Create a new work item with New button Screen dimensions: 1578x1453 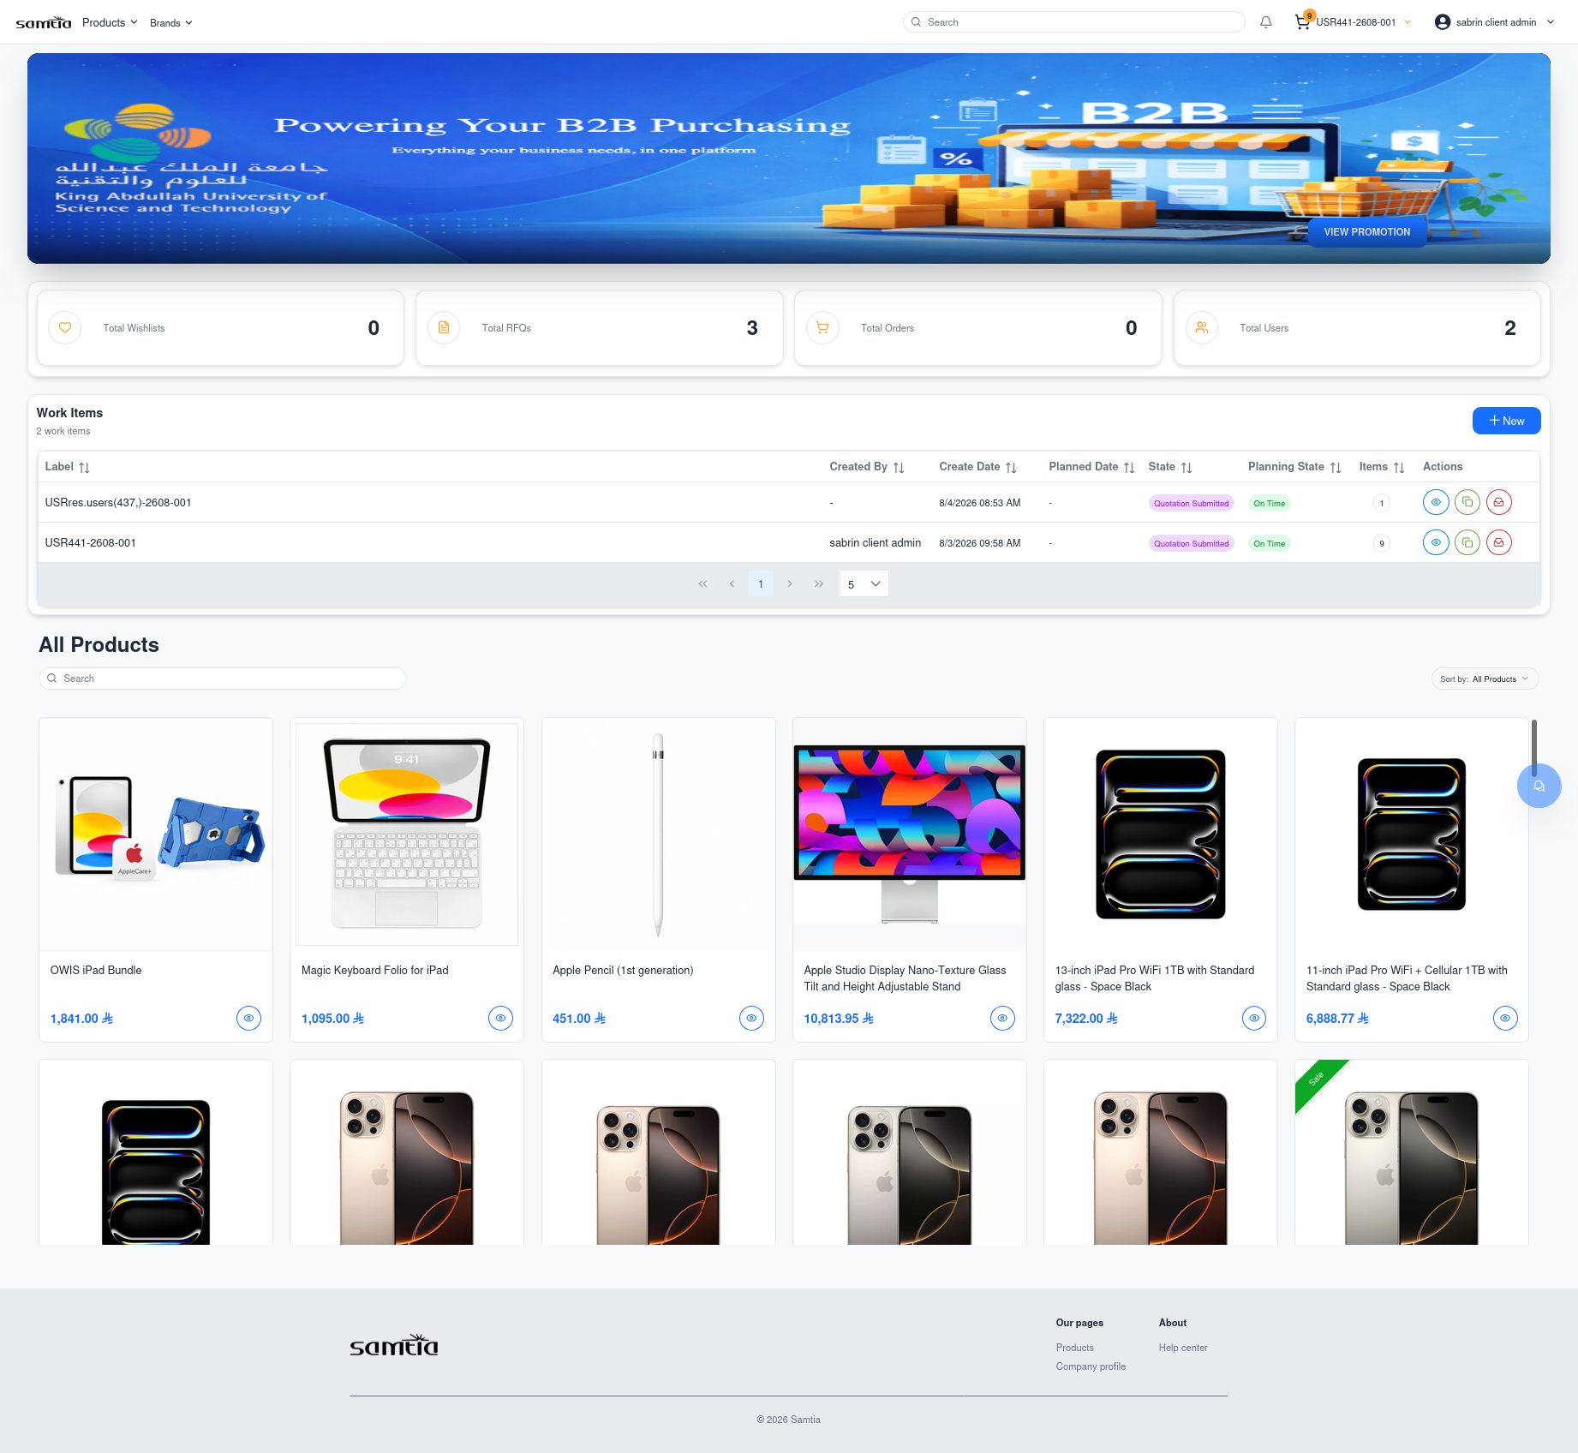[x=1506, y=421]
